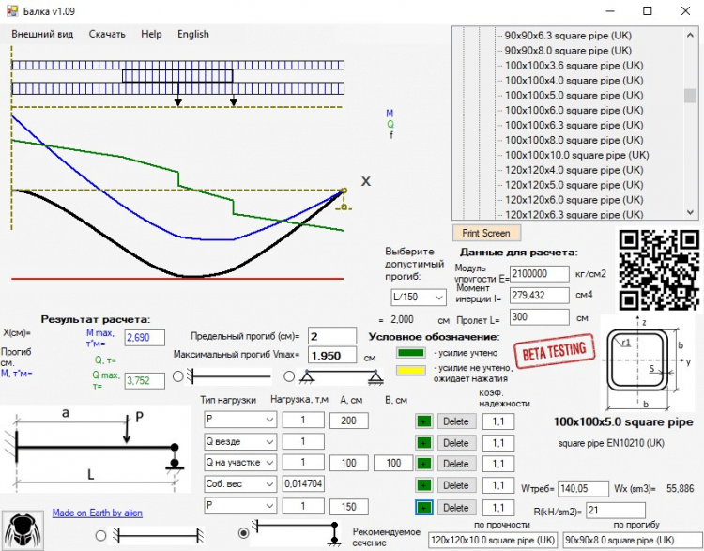Click the QR code image

point(660,270)
